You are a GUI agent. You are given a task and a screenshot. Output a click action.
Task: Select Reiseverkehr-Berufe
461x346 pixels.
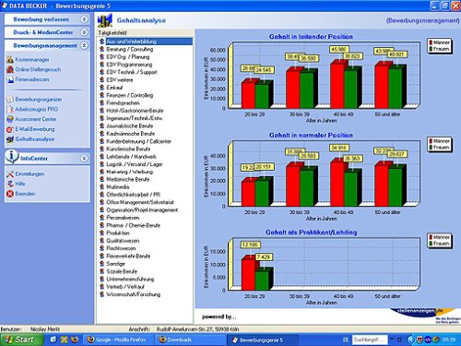click(128, 256)
